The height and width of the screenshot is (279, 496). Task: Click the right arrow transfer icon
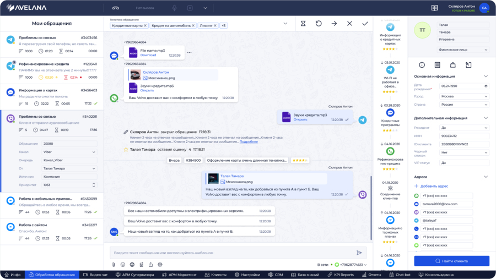pos(334,24)
